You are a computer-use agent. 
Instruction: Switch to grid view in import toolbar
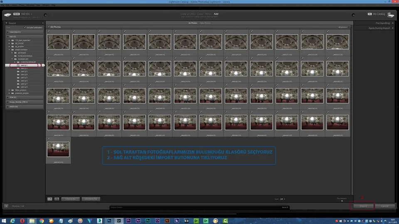(x=50, y=199)
